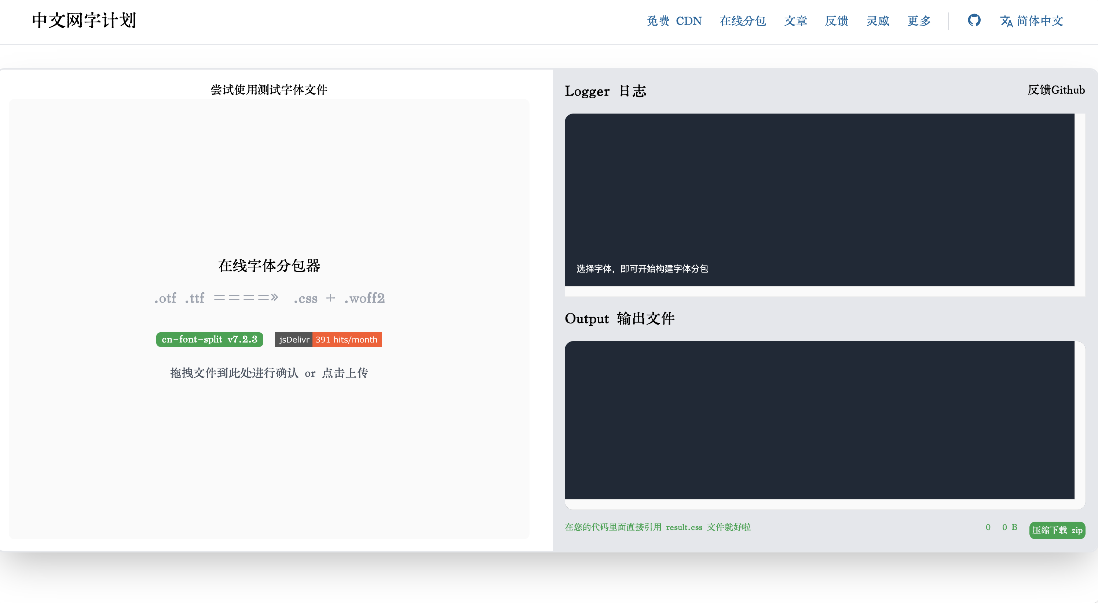Click the 中文网字计划 site title
1098x603 pixels.
point(84,21)
